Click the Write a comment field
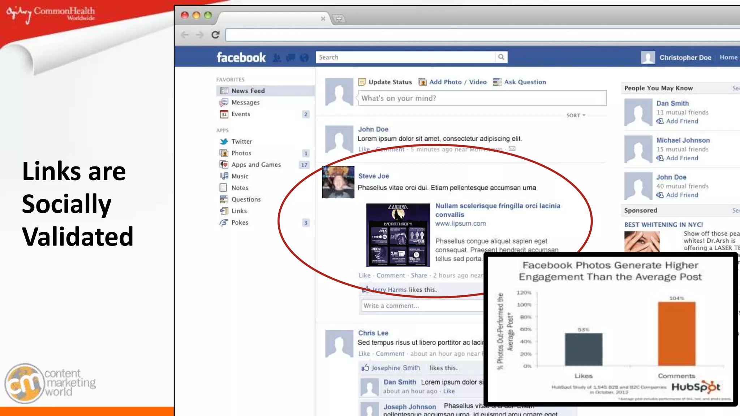The height and width of the screenshot is (416, 740). tap(423, 306)
